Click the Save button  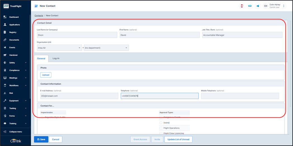[41, 139]
